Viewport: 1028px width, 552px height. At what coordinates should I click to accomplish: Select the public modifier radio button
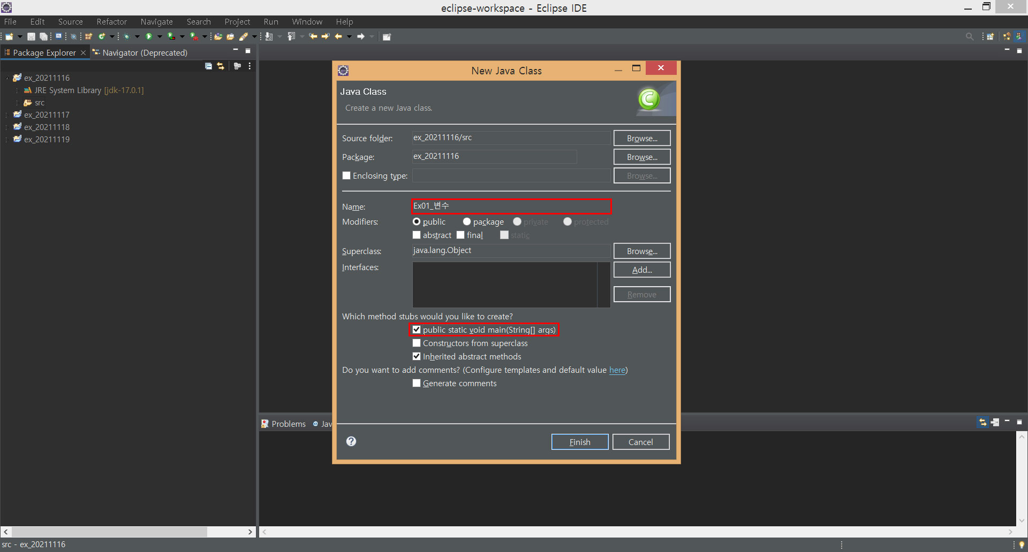click(x=417, y=221)
